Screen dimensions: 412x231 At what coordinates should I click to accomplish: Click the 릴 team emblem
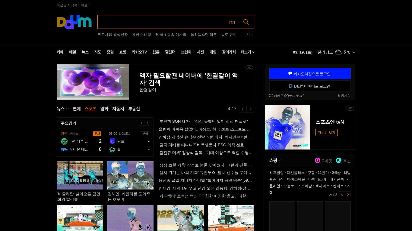112,149
